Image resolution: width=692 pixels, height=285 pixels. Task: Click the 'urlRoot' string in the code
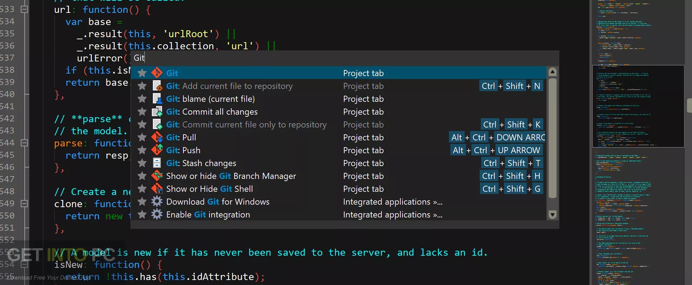tap(188, 34)
